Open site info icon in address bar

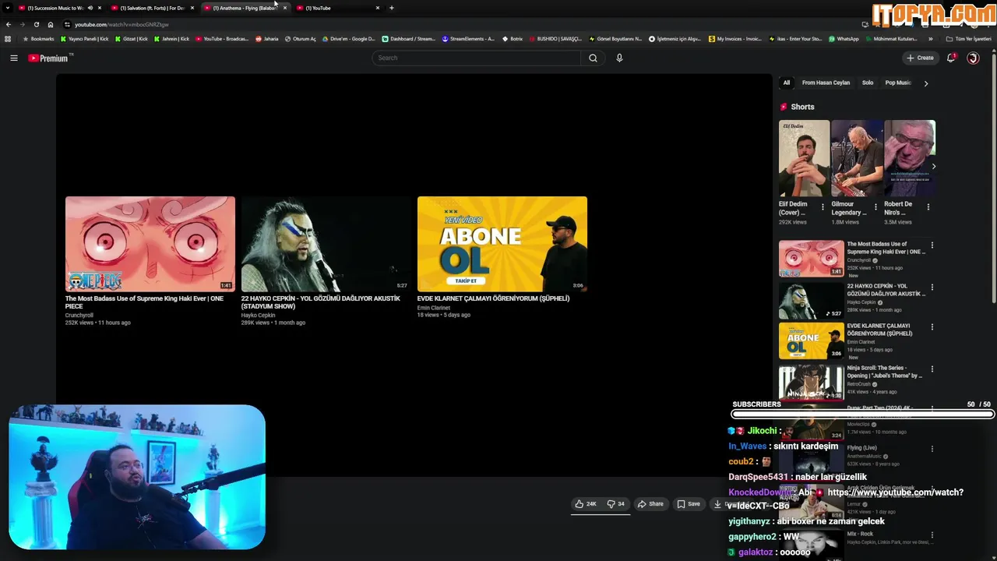(x=67, y=24)
